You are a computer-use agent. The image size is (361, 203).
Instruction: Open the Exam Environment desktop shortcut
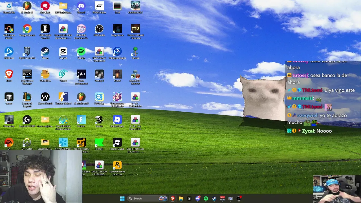pos(81,77)
